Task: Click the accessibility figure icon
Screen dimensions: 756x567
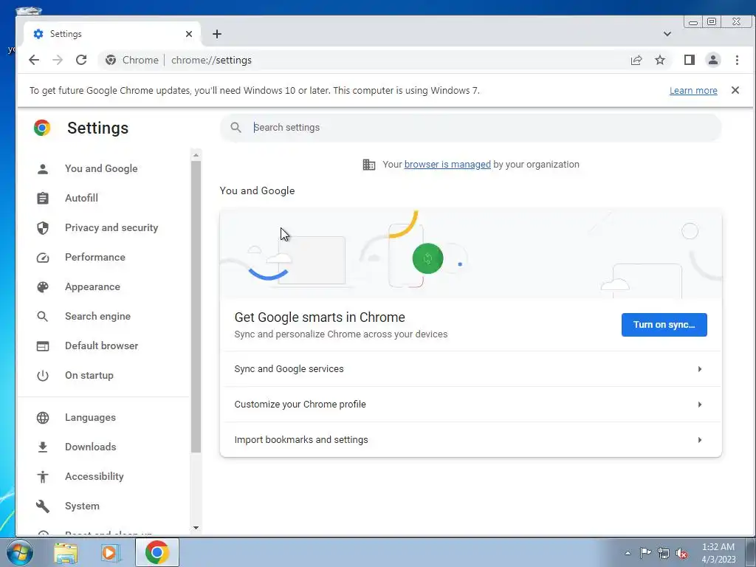Action: pyautogui.click(x=42, y=476)
